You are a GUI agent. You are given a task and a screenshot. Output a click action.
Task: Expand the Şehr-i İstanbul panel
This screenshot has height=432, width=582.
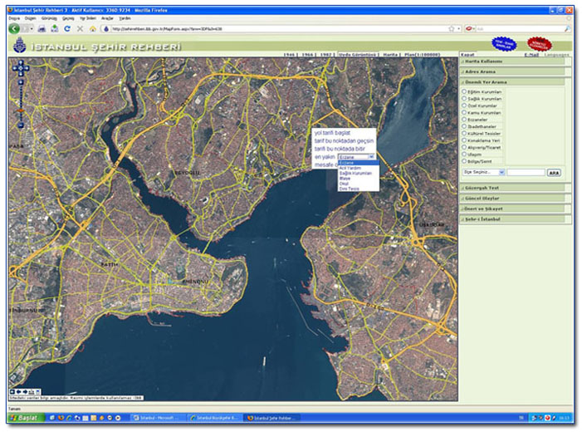tap(512, 219)
